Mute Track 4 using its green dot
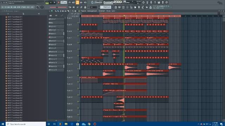 click(x=78, y=23)
